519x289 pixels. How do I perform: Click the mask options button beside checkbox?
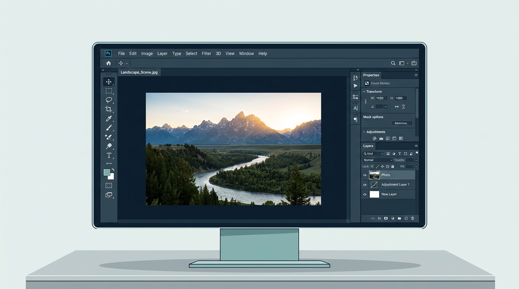tap(402, 123)
